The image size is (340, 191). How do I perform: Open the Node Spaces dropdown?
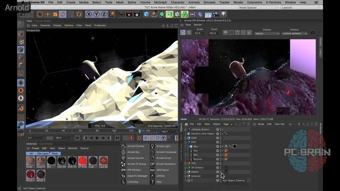(258, 7)
